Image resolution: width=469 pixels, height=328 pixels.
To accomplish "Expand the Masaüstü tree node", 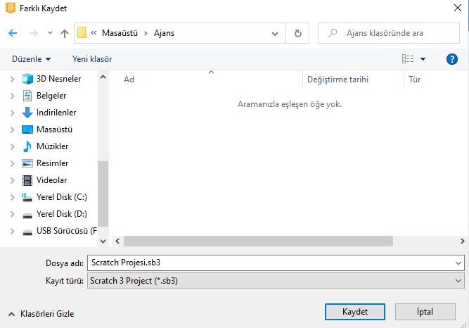I will point(12,130).
